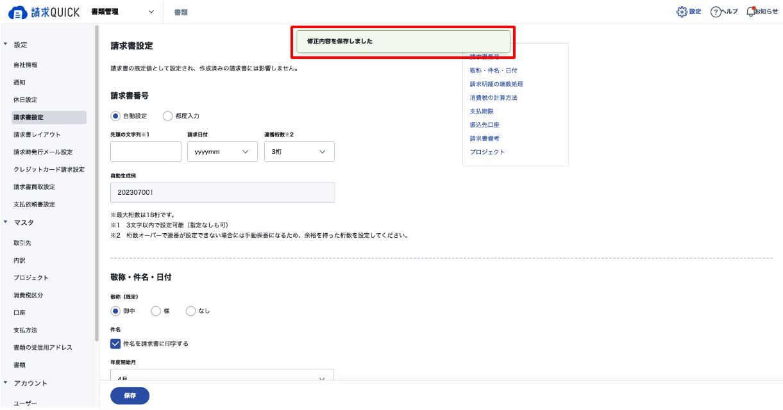Select the なし honorific radio option

pyautogui.click(x=190, y=311)
